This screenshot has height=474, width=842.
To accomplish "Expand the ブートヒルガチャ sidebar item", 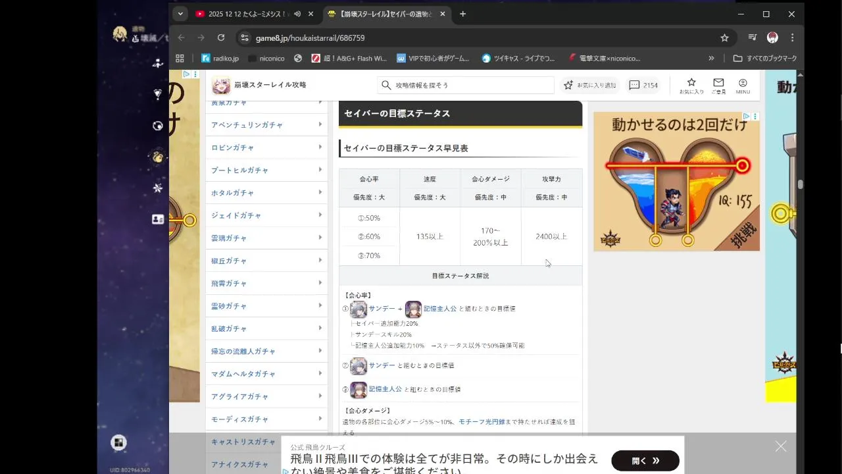I will point(266,170).
